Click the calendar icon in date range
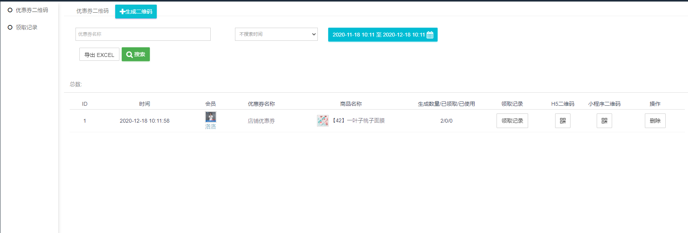This screenshot has height=233, width=688. (x=430, y=35)
